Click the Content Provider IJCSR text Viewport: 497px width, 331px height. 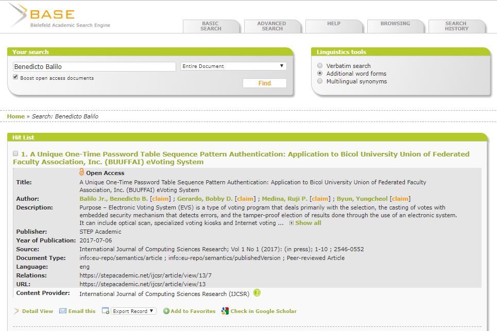click(164, 294)
